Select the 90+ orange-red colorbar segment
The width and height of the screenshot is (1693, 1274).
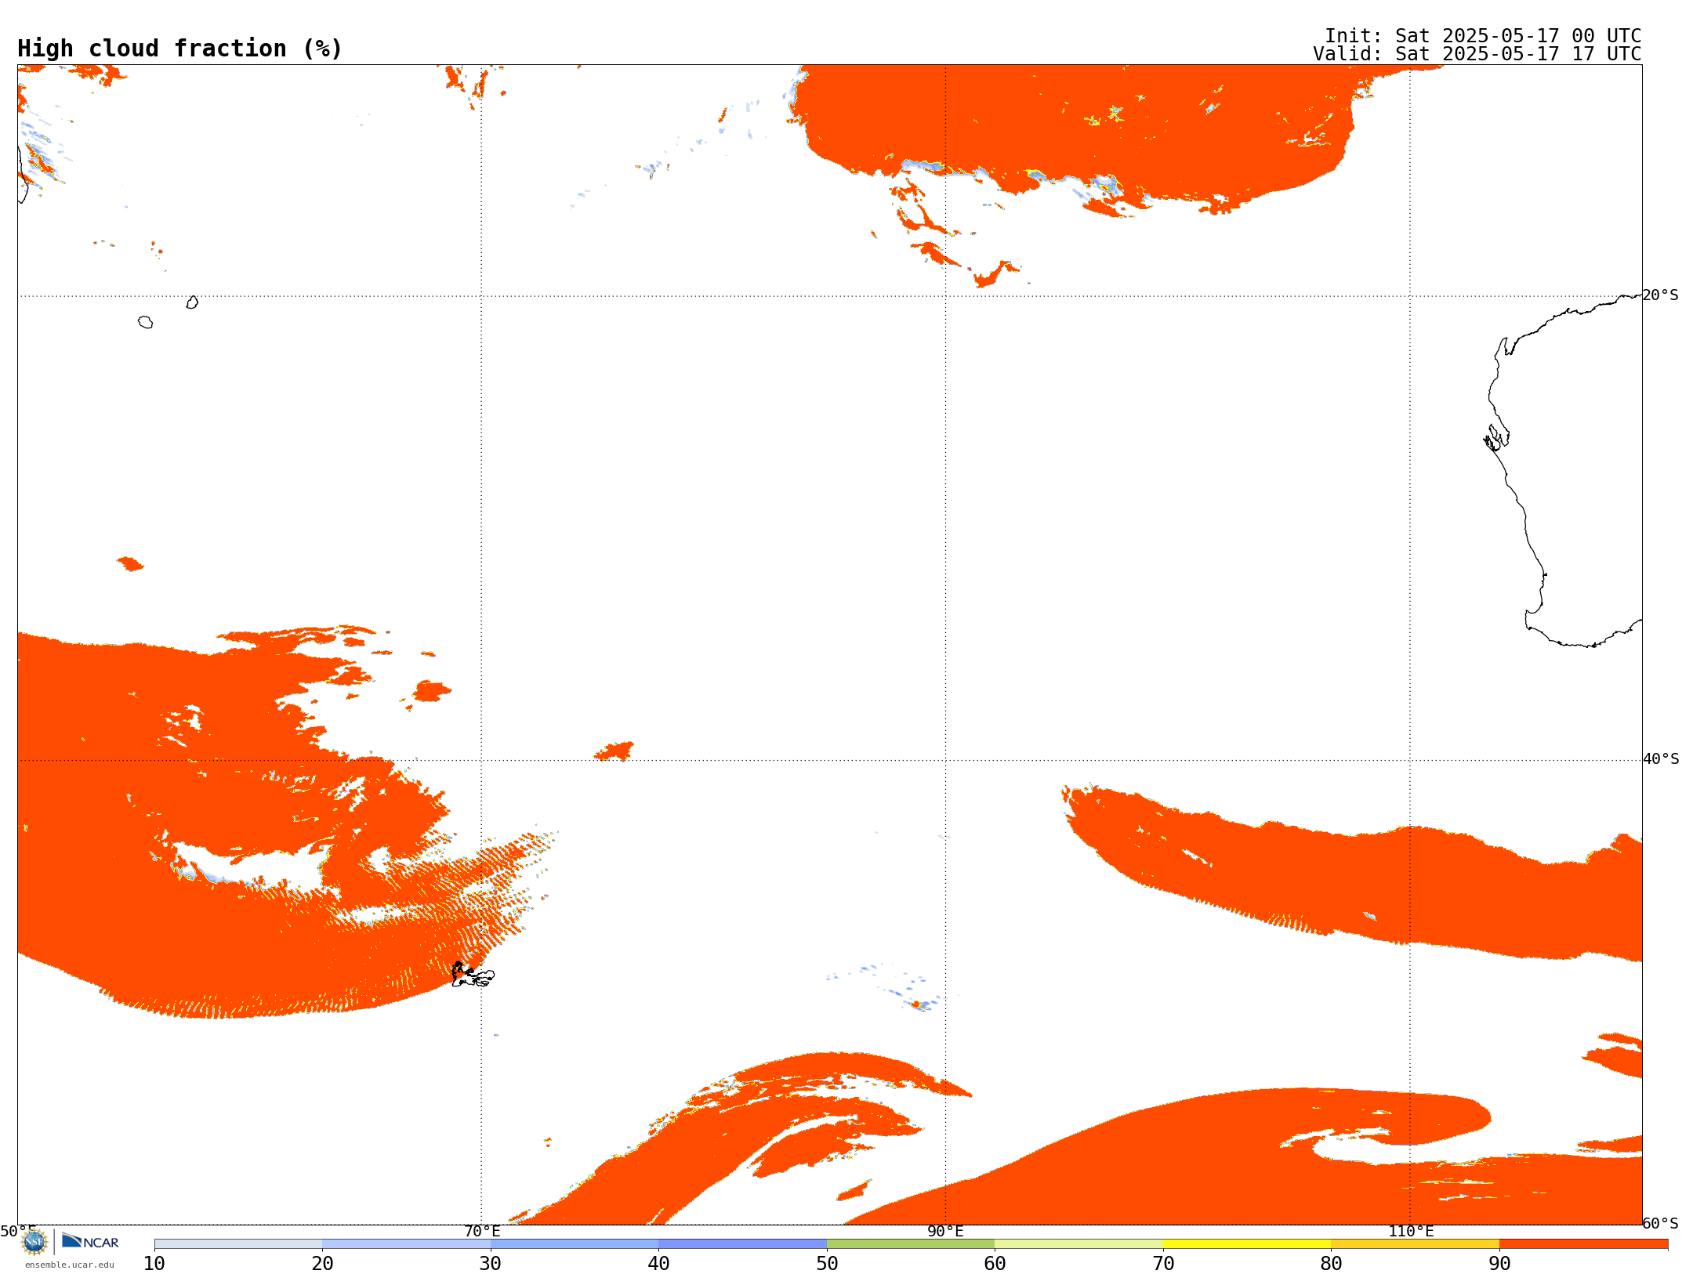1583,1244
